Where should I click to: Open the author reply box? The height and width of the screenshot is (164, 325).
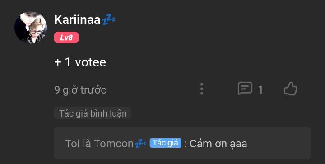click(x=182, y=143)
